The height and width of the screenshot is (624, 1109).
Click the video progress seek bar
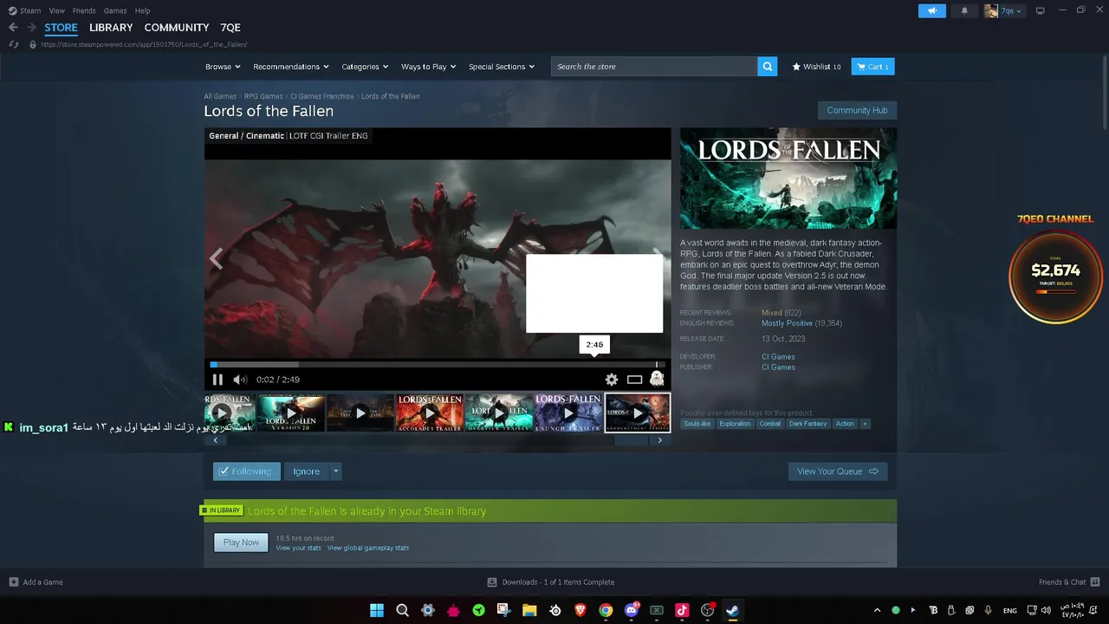tap(437, 365)
